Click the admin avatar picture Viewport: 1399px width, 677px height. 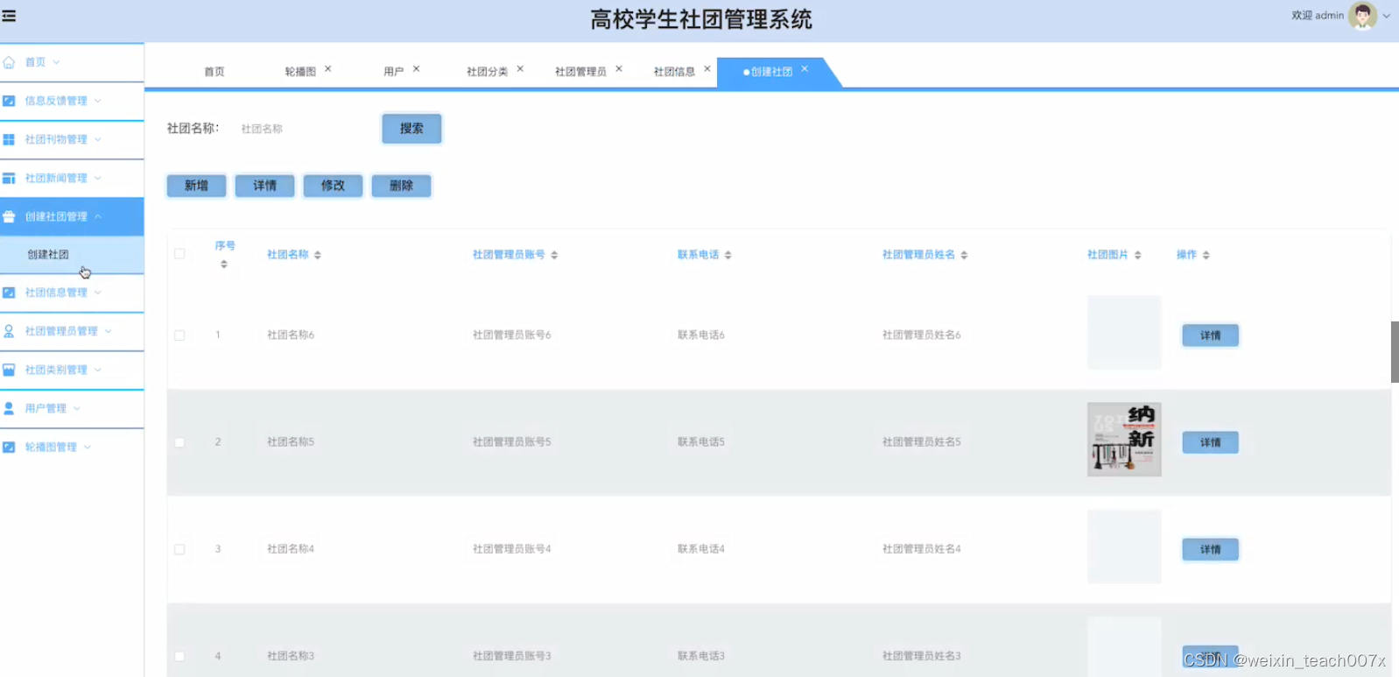[1362, 16]
